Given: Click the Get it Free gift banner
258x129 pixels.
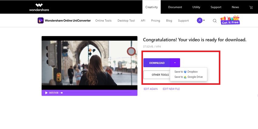Looking at the screenshot, I should [x=230, y=20].
